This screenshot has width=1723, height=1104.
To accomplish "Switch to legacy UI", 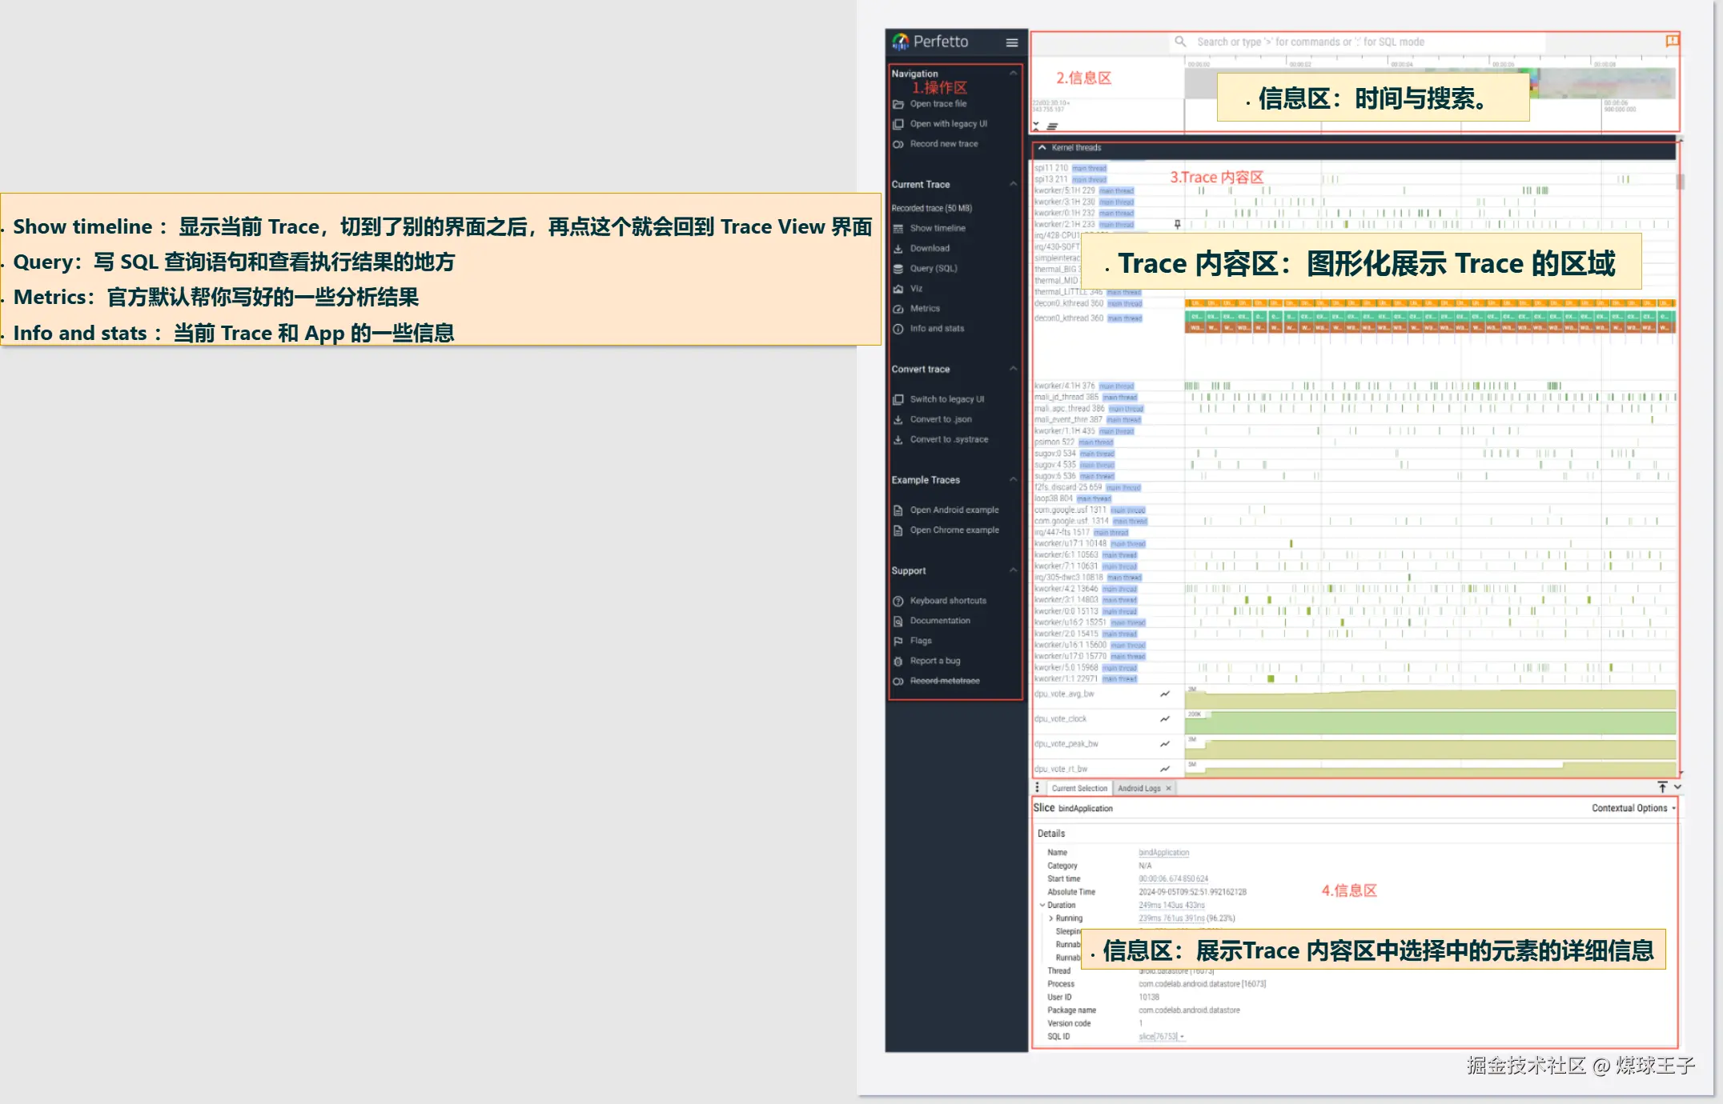I will 946,398.
